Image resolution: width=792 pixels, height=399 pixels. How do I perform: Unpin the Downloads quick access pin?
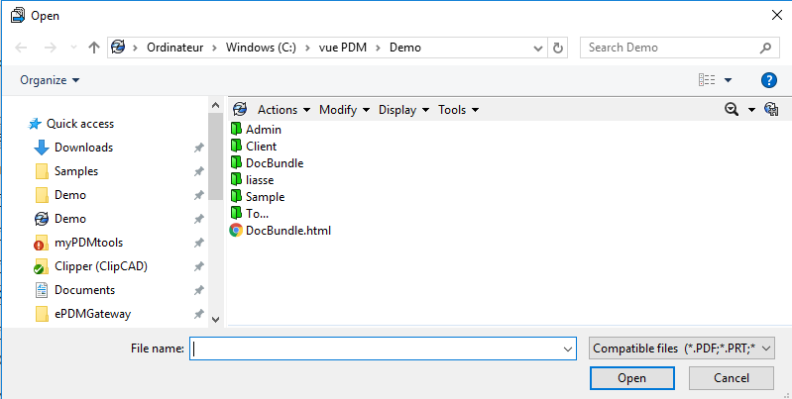(198, 148)
